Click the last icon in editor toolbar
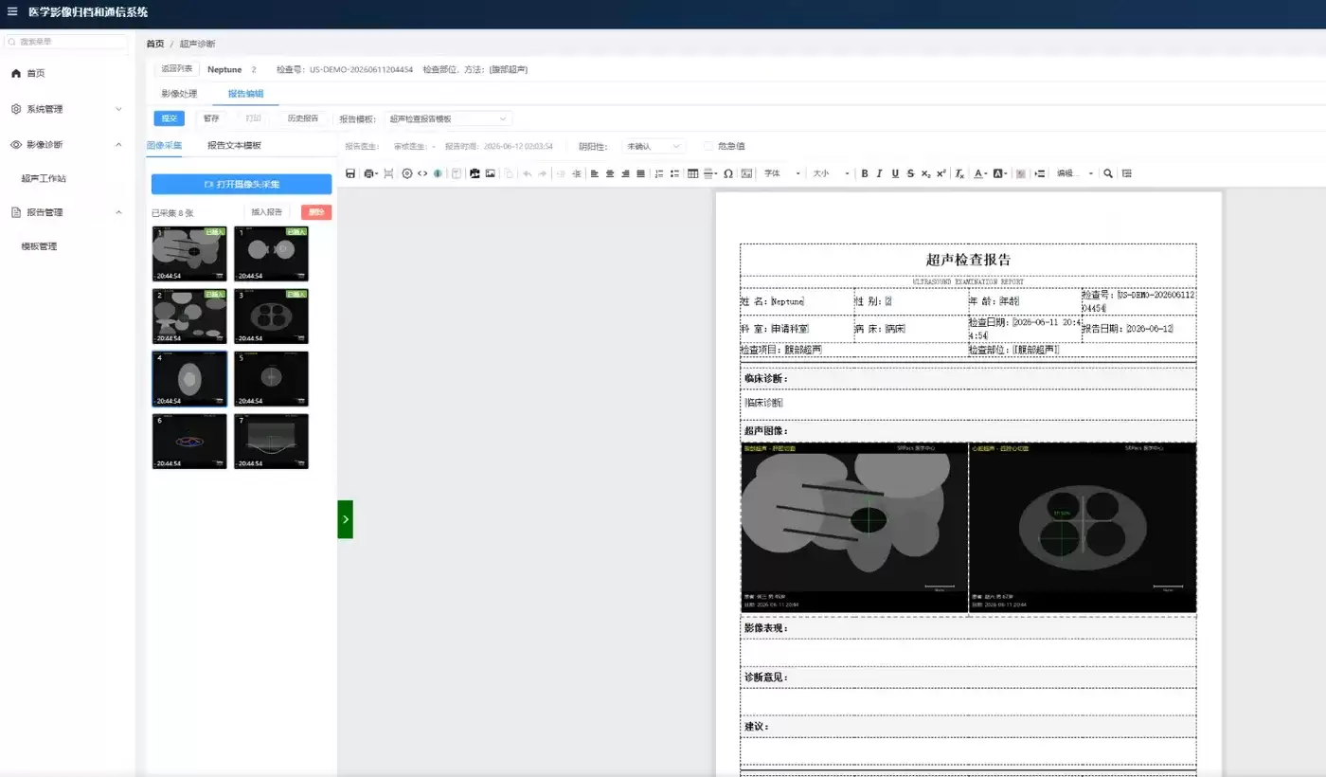The image size is (1326, 777). click(x=1126, y=173)
